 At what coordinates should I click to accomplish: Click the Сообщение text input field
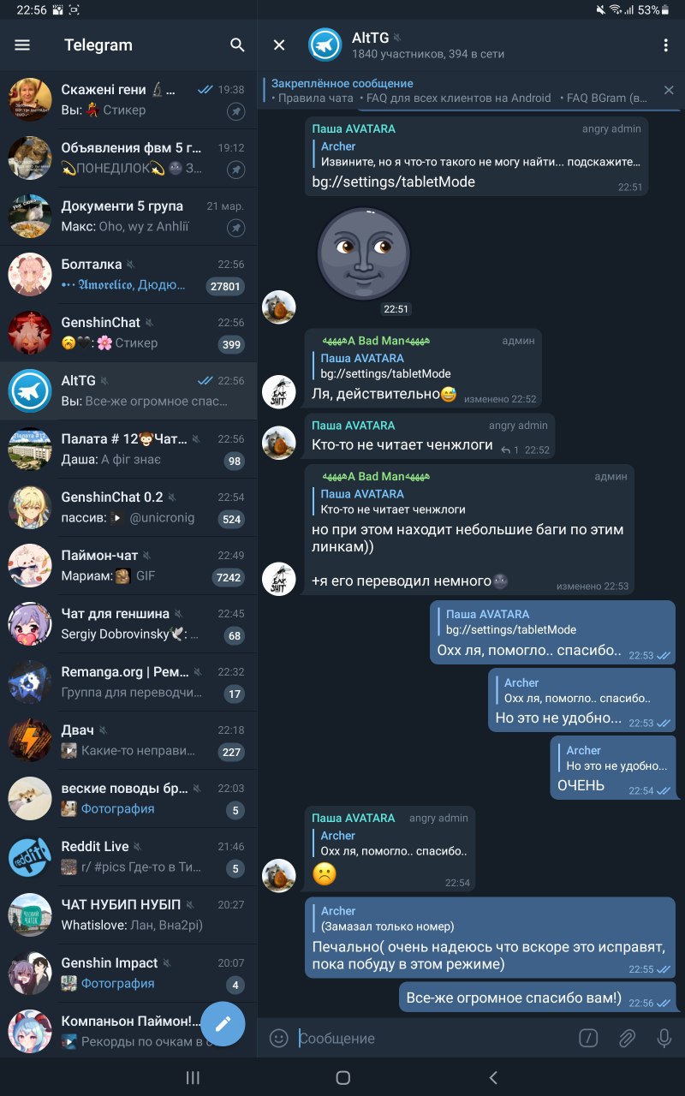(x=432, y=1039)
